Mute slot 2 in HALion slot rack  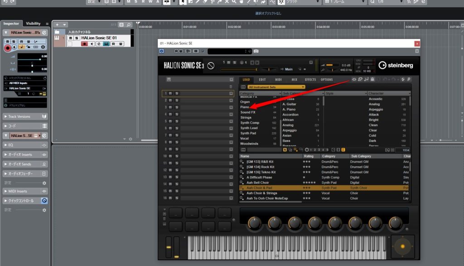[x=170, y=100]
